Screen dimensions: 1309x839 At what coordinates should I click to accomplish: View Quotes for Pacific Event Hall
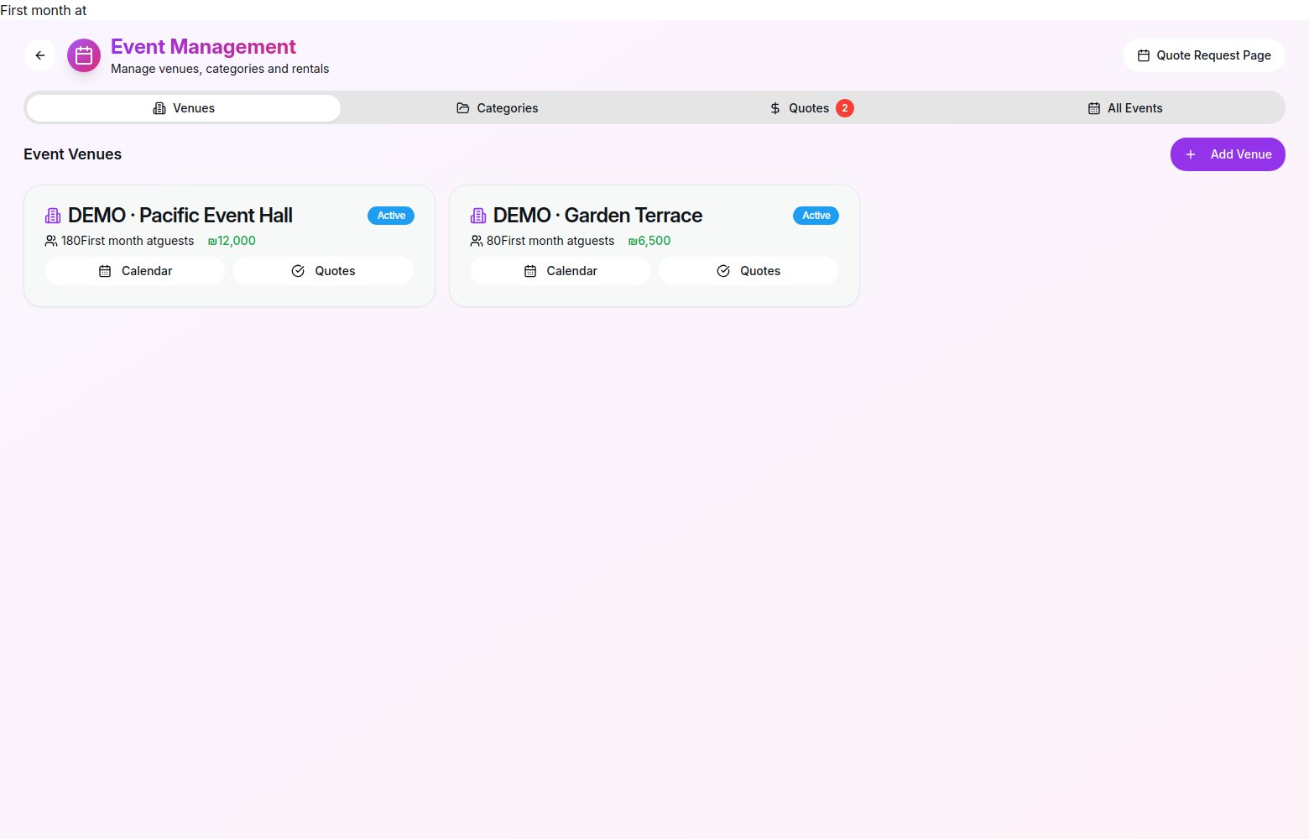[x=323, y=271]
